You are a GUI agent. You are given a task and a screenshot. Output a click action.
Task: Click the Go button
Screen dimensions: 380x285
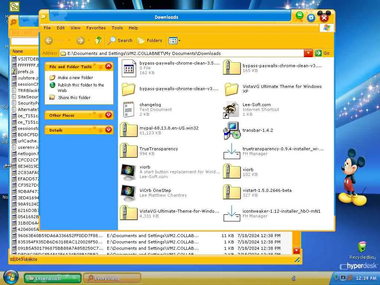pos(322,53)
